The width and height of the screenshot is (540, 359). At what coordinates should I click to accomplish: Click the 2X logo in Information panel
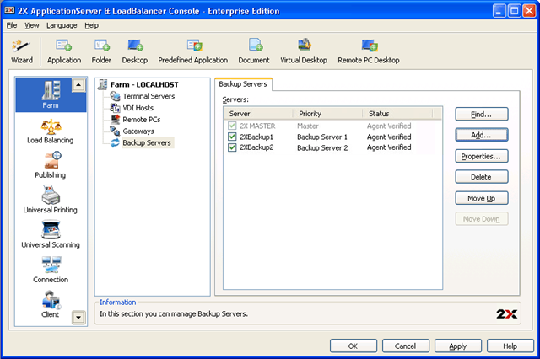pos(506,314)
